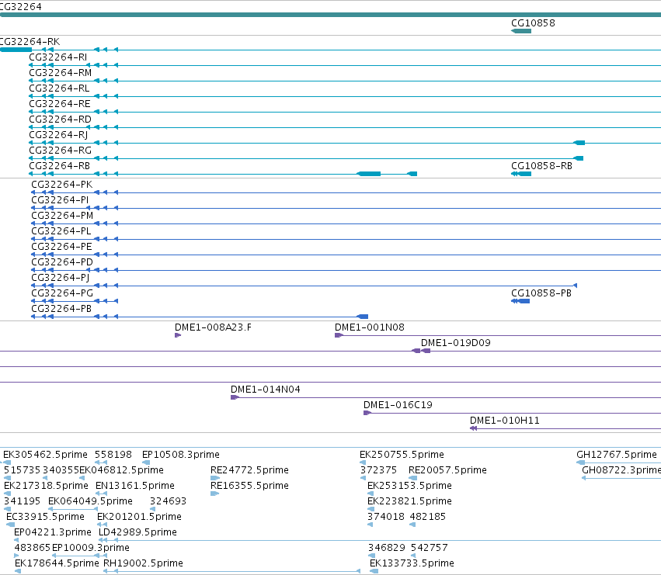Choose the CG32264-PJ protein label

point(61,278)
